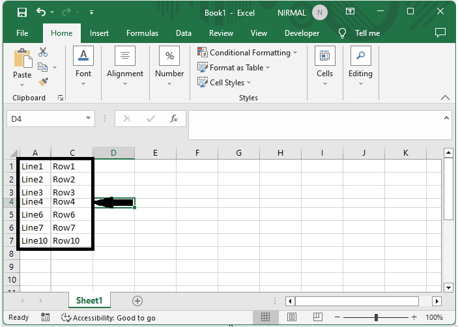Click Accessibility: Good to go status
This screenshot has height=327, width=458.
(x=108, y=318)
